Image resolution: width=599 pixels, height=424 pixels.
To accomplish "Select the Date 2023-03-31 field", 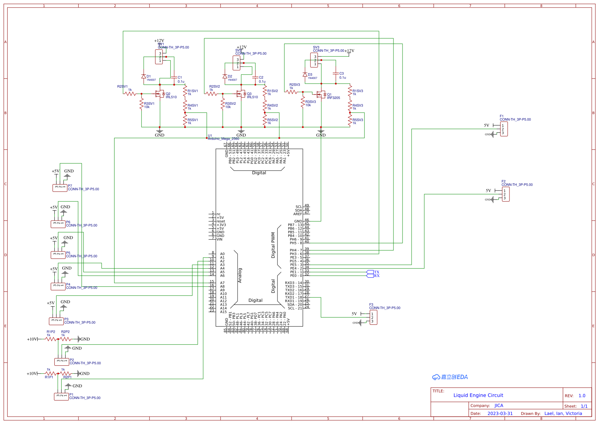I will 501,413.
